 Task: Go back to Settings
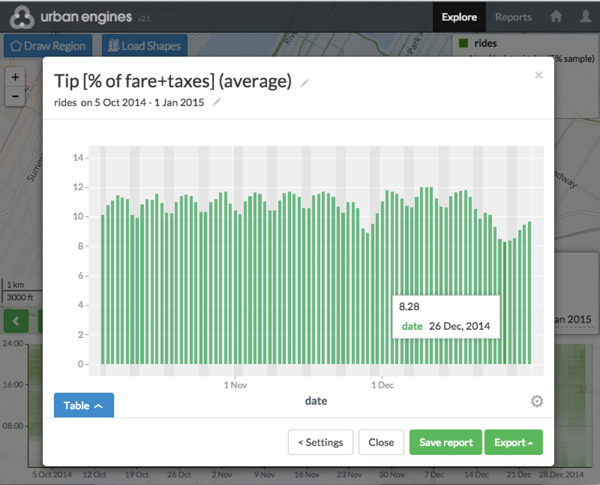320,443
